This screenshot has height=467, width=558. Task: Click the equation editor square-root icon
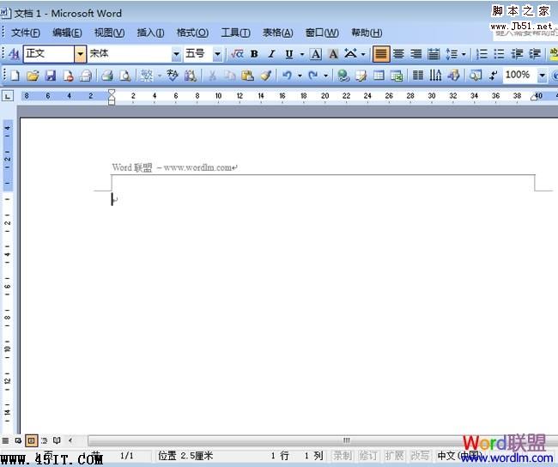(x=237, y=54)
